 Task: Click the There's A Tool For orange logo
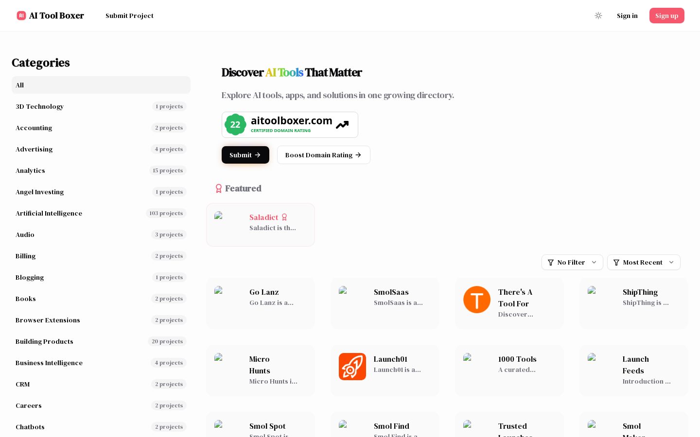[477, 300]
